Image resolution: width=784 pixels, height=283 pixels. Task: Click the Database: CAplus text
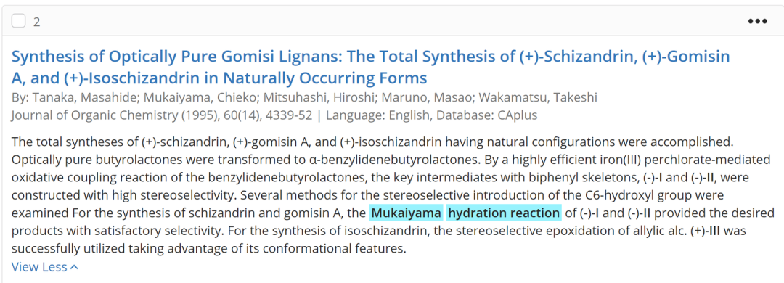487,115
